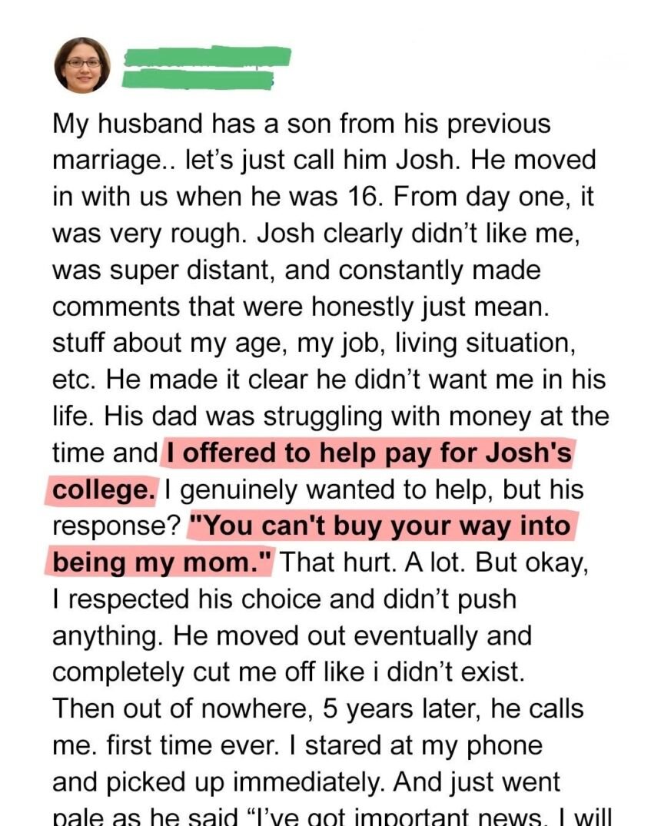Screen dimensions: 661x826
Task: Click the line "comments that were honestly just mean."
Action: (301, 307)
